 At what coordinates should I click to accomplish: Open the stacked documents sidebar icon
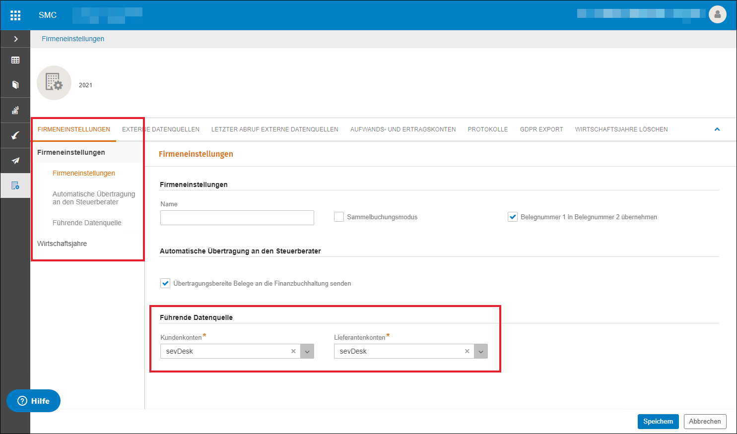tap(15, 110)
